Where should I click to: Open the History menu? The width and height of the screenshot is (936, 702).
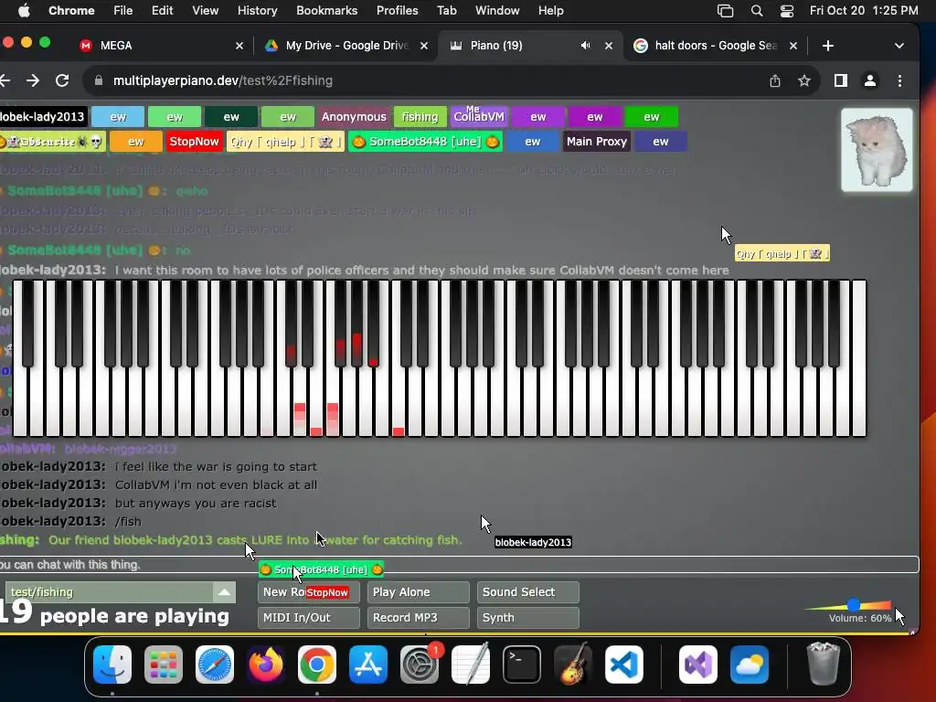coord(257,11)
